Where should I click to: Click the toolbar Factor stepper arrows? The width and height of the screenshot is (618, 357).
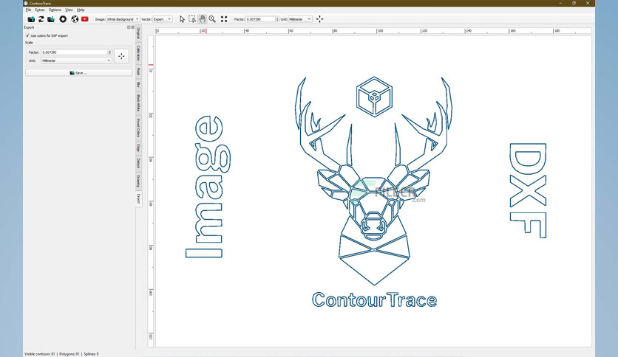tap(277, 19)
